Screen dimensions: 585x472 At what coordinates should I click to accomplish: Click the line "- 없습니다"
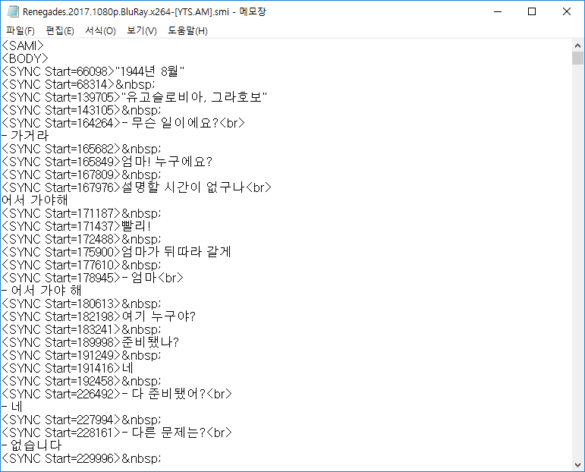coord(32,445)
